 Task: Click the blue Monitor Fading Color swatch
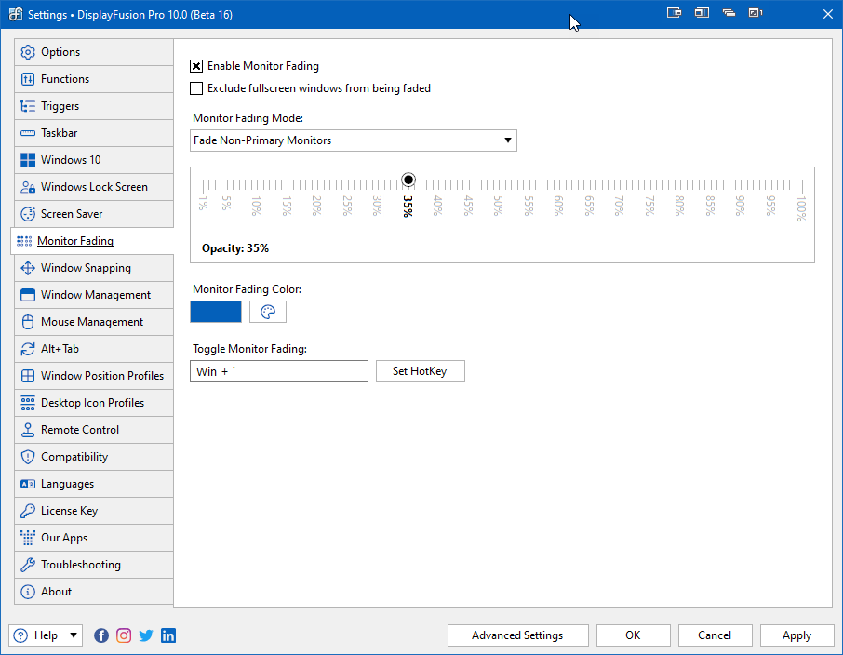click(216, 312)
